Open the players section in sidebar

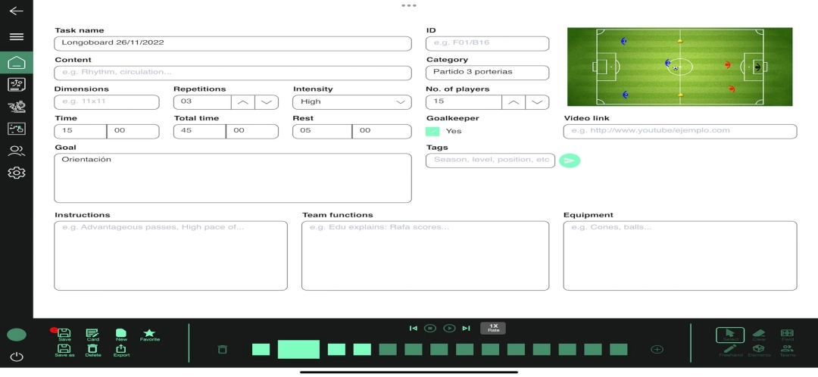click(16, 151)
